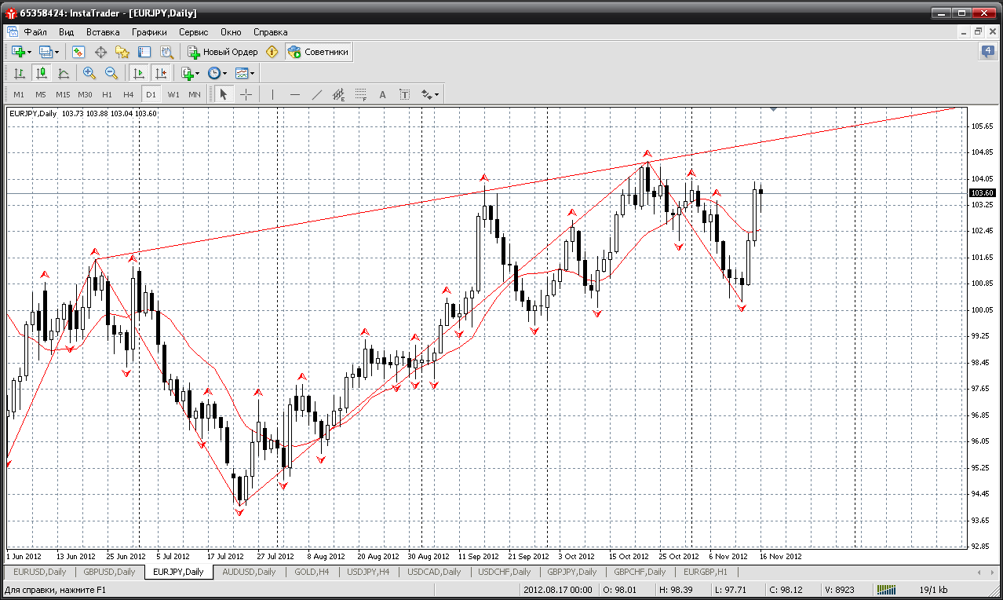Open the Strategy Tester icon

[x=166, y=52]
